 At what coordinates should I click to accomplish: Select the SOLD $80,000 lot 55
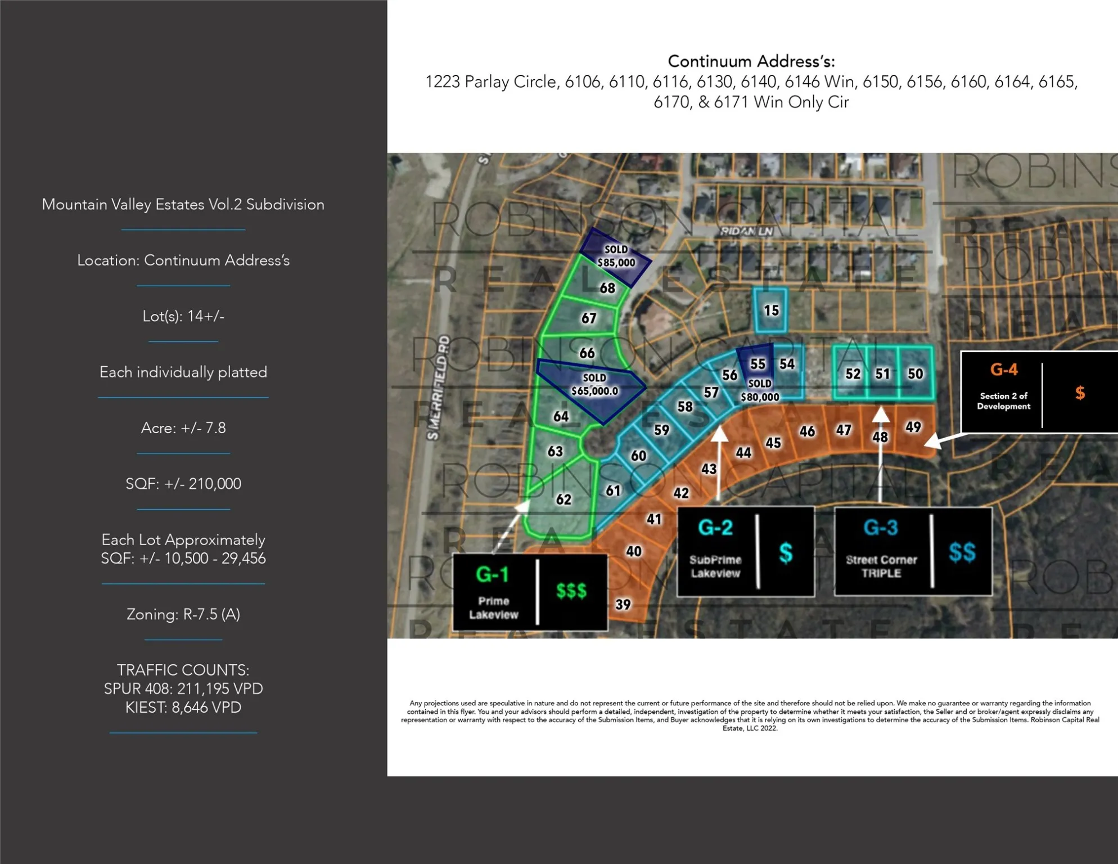[756, 374]
